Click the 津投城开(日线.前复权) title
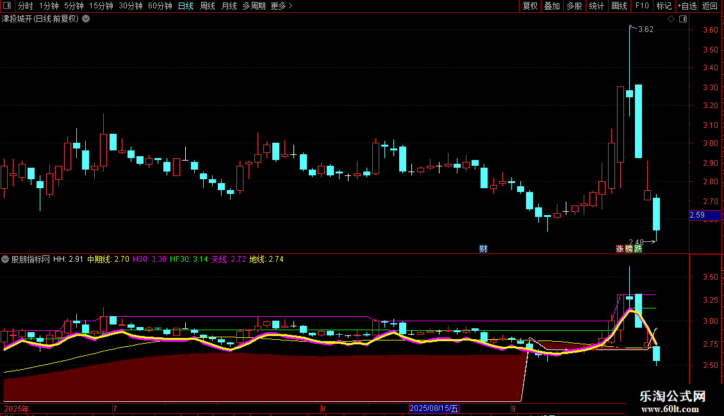724x416 pixels. [40, 19]
